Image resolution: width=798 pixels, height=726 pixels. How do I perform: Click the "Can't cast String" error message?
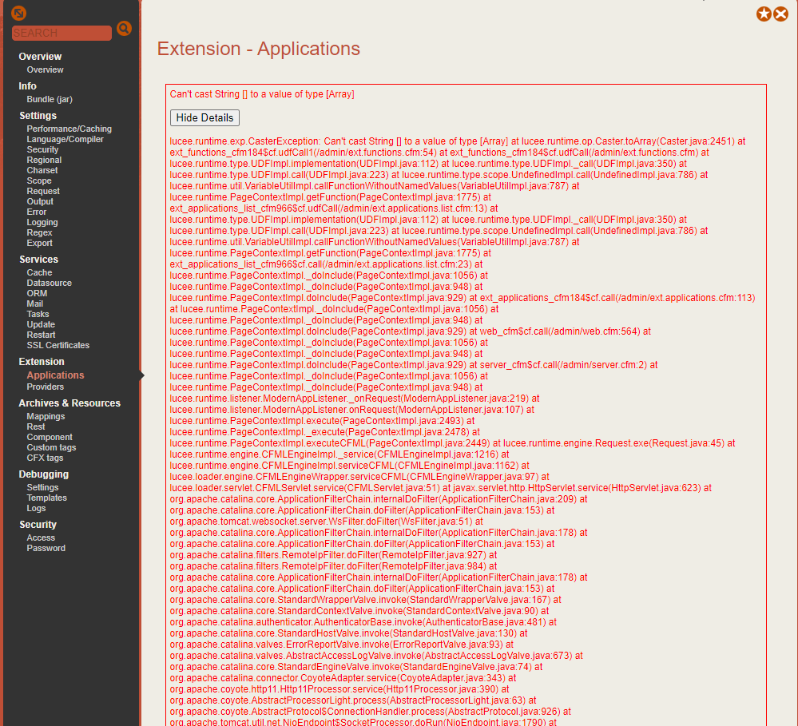pyautogui.click(x=262, y=94)
